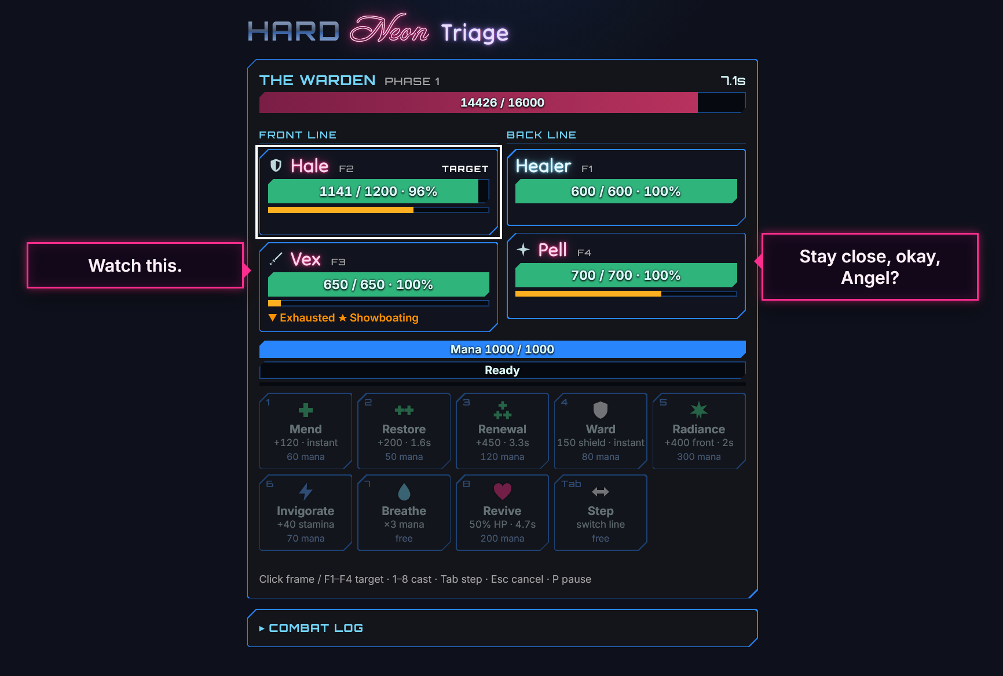Click Vex's Showboating status label

point(378,318)
